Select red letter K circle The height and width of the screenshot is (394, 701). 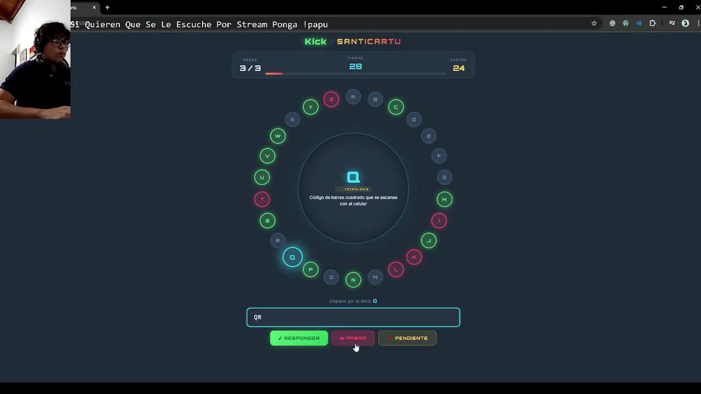414,257
